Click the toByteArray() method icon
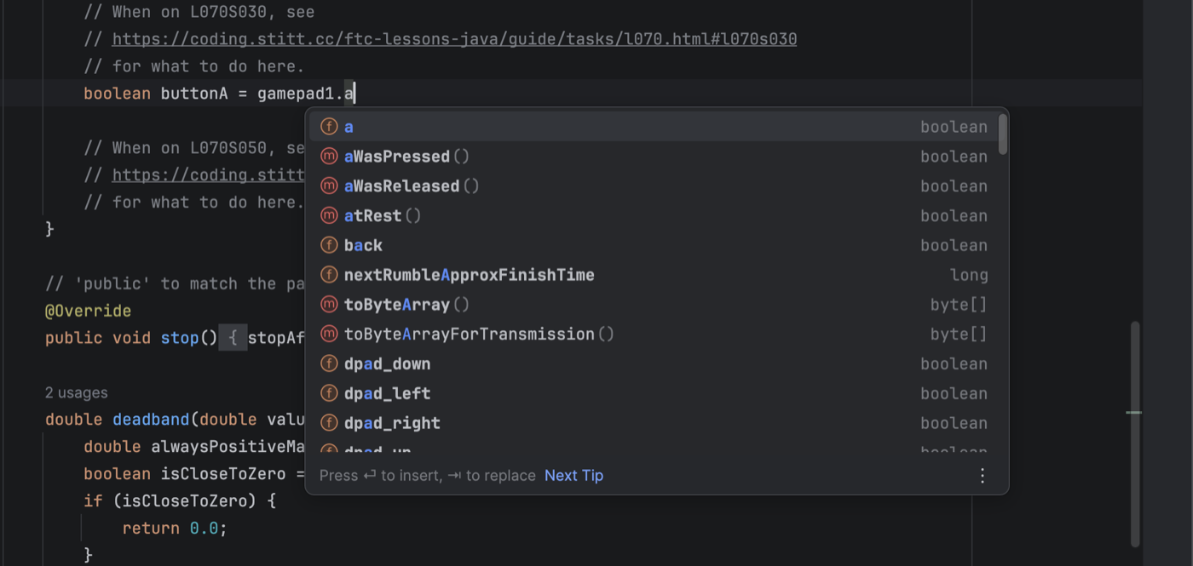The image size is (1193, 566). tap(329, 305)
